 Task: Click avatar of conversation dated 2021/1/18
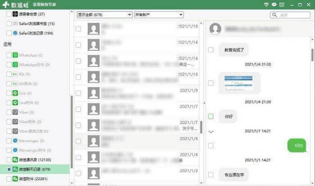pos(94,29)
